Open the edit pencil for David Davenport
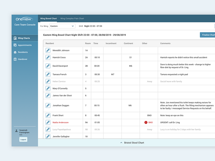 tap(48, 66)
